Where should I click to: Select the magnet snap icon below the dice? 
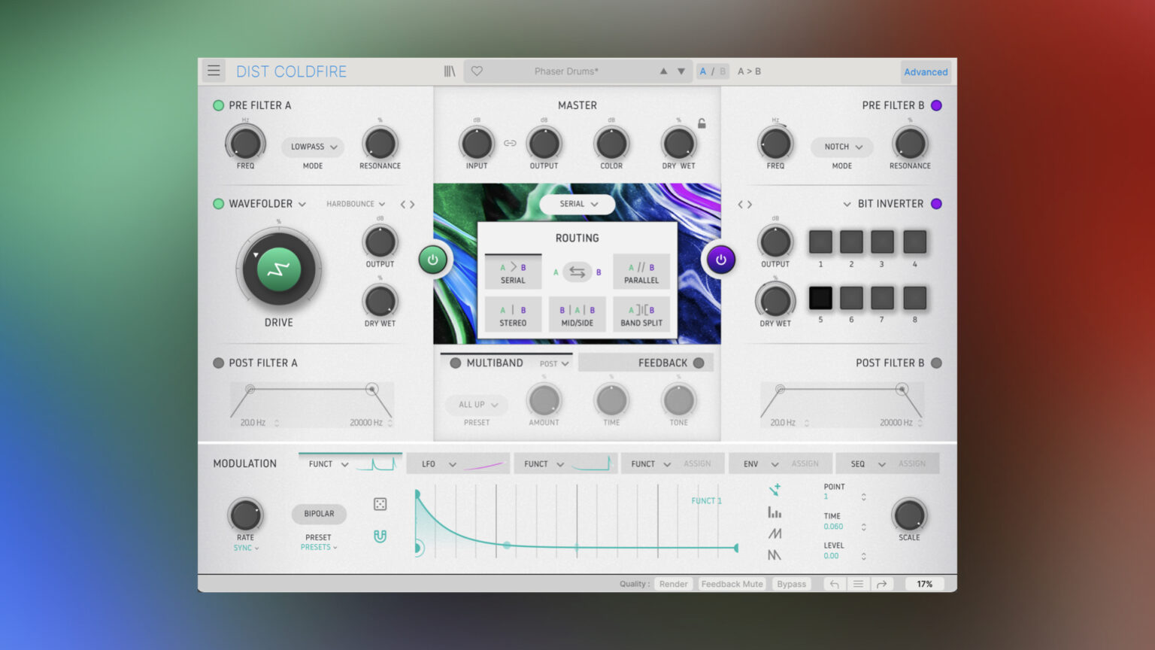(379, 536)
